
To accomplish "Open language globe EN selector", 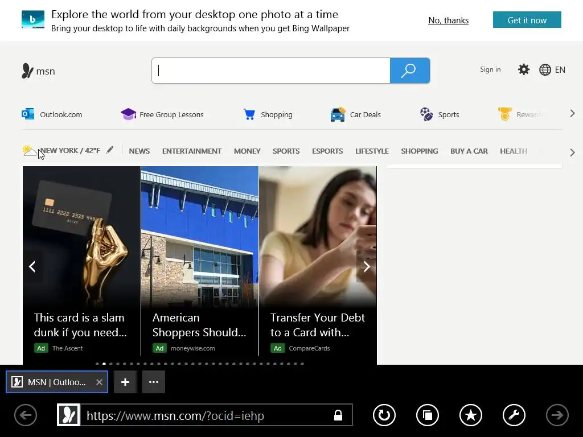I will point(552,70).
